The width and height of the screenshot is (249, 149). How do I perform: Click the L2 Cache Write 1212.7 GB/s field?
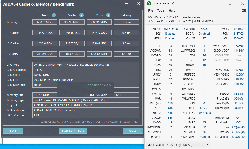(x=72, y=43)
